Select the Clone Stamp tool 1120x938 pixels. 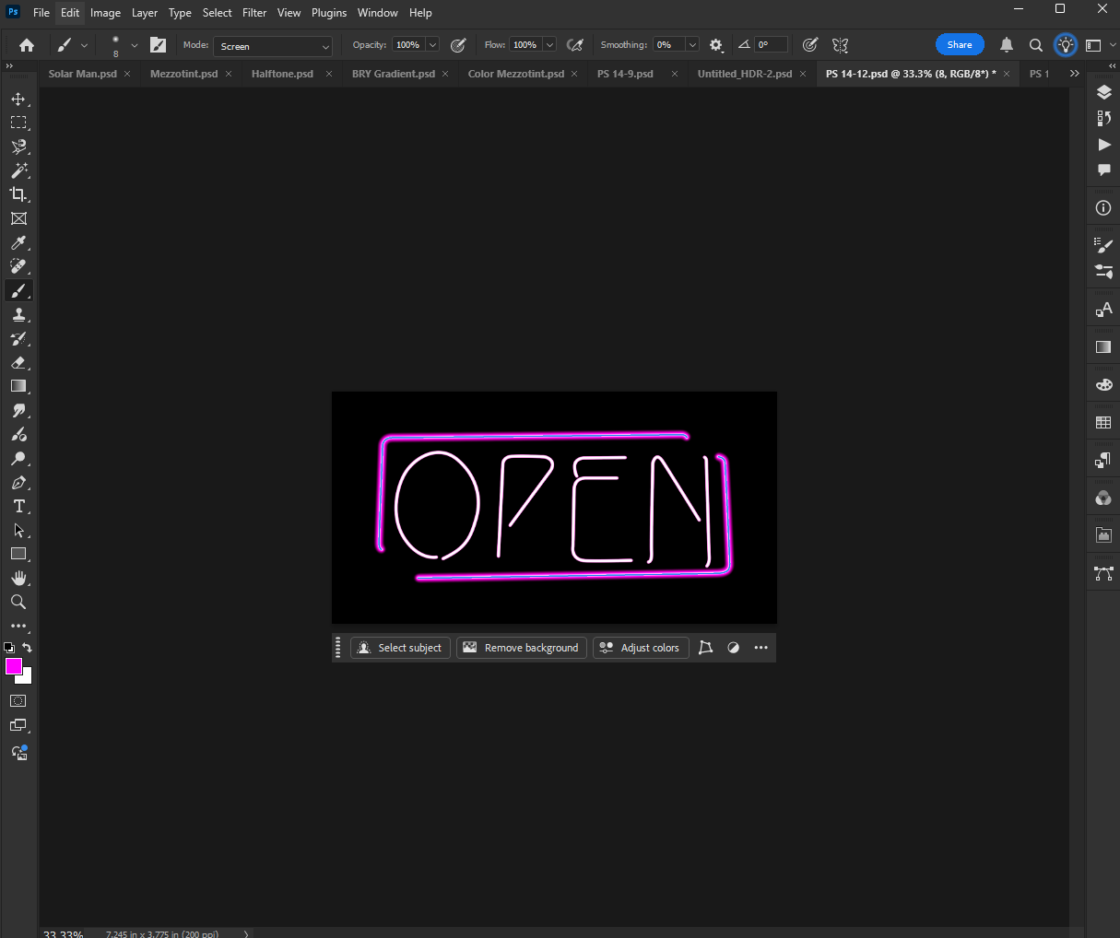coord(18,314)
